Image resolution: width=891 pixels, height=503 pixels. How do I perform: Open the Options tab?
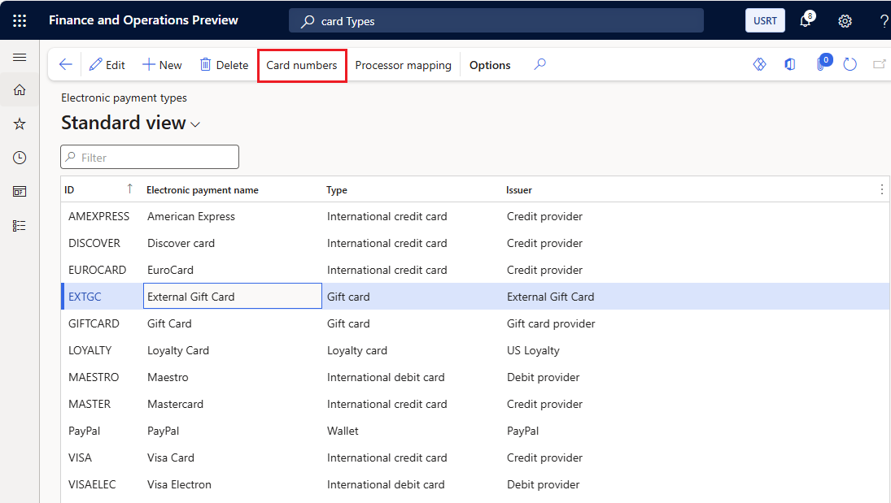tap(490, 65)
